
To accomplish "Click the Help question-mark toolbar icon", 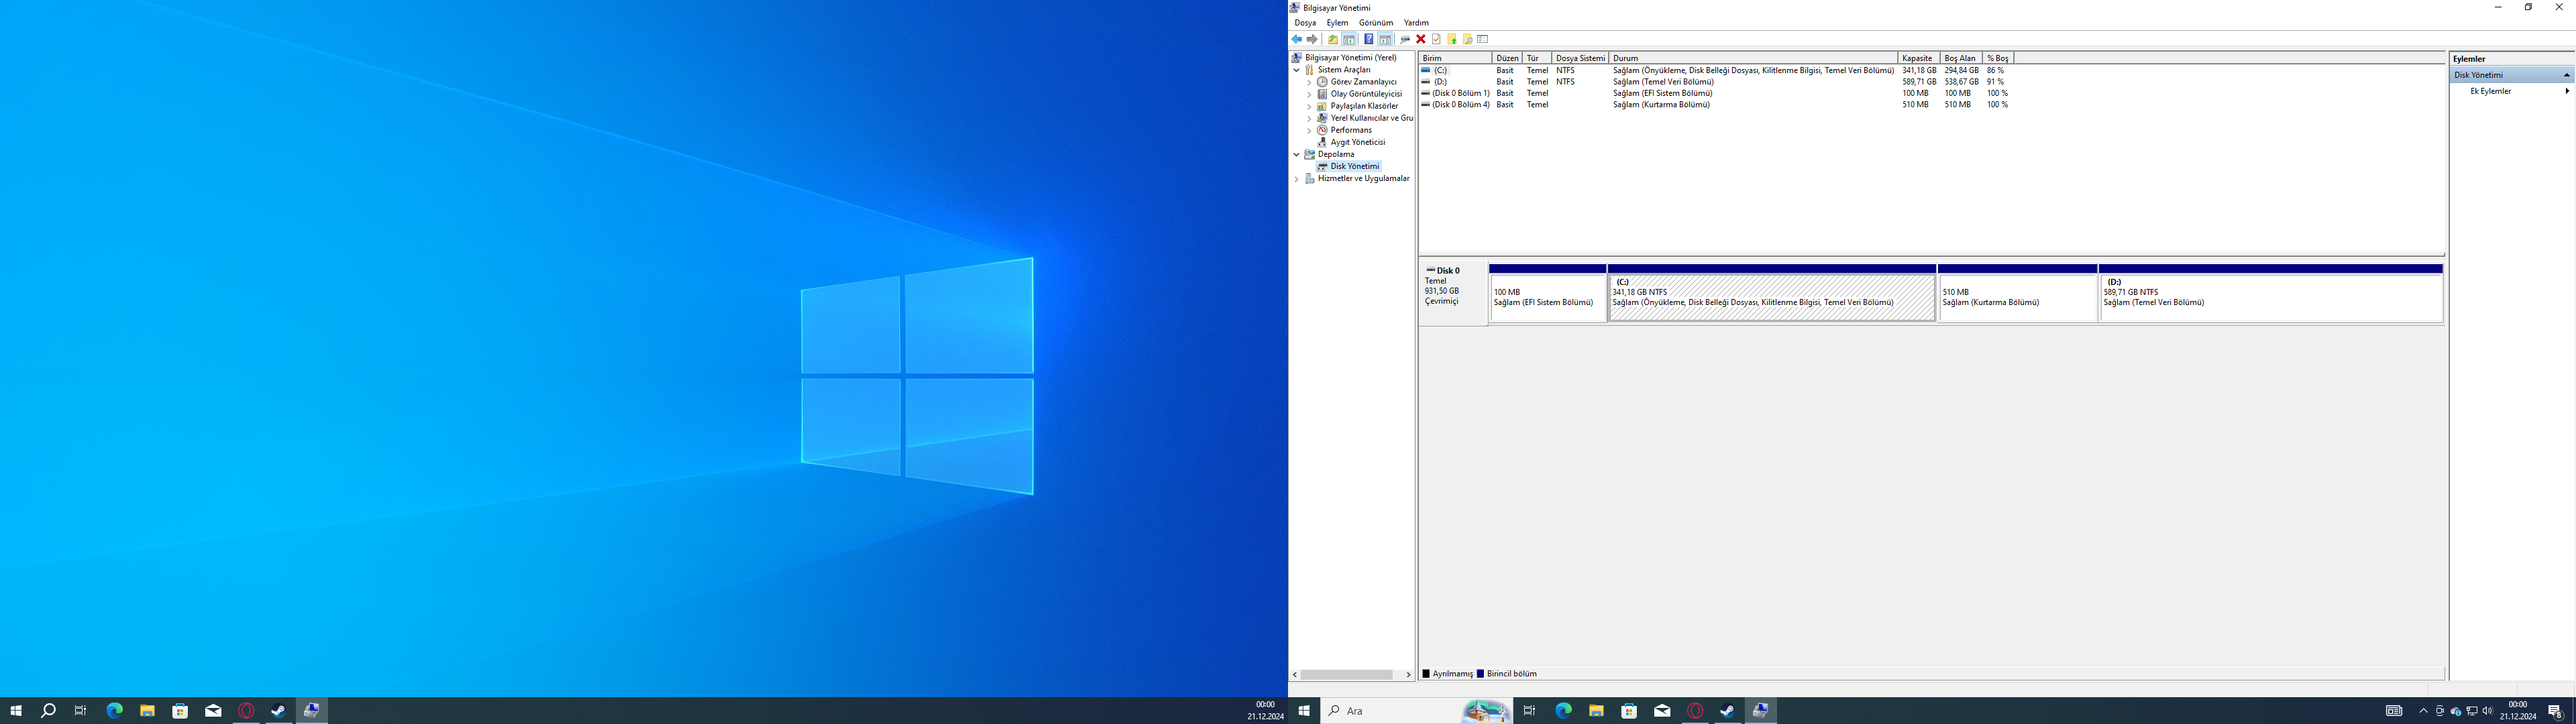I will pos(1368,39).
